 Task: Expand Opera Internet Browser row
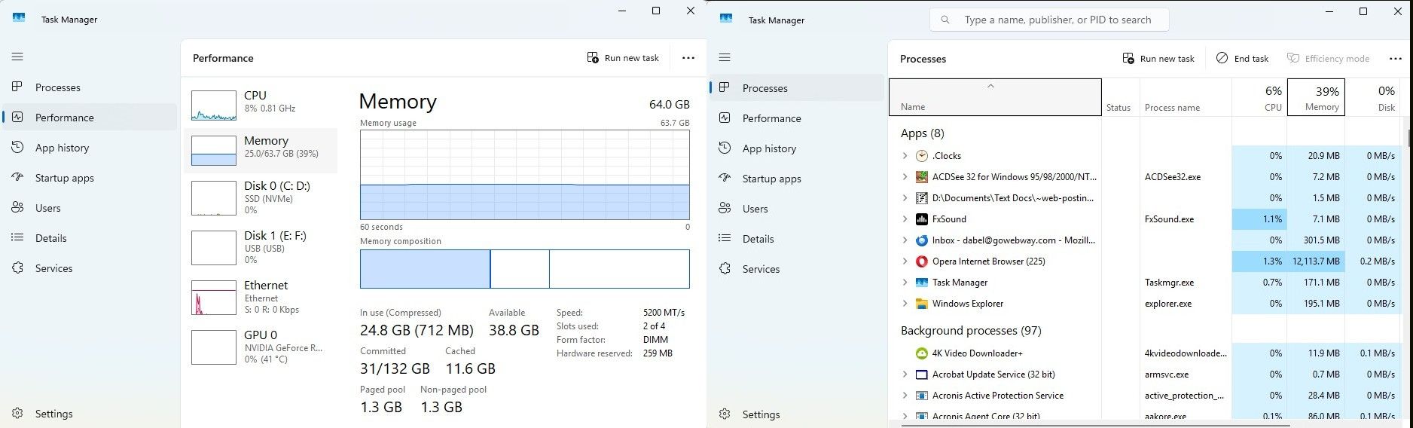coord(905,261)
